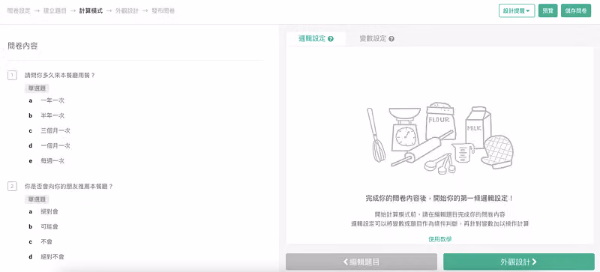Select option 絕對會
Screen dimensions: 600x272
(49, 211)
